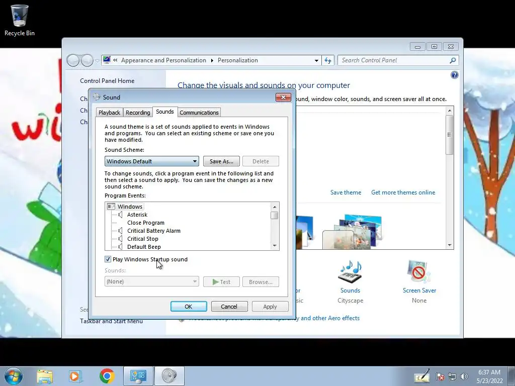This screenshot has width=515, height=386.
Task: Click the Screen Saver icon
Action: pyautogui.click(x=419, y=272)
